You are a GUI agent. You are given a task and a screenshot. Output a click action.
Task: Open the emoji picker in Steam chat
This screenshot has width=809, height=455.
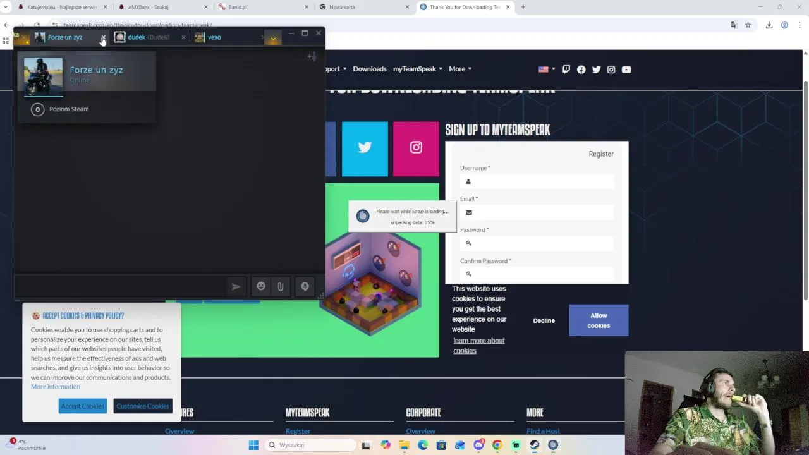pos(261,286)
